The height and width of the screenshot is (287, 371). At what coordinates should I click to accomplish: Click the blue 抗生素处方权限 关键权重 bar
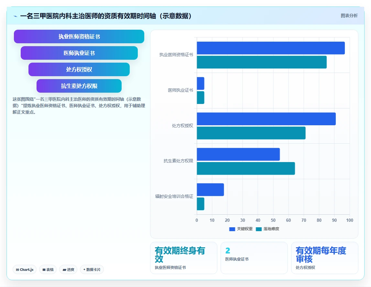coord(238,154)
